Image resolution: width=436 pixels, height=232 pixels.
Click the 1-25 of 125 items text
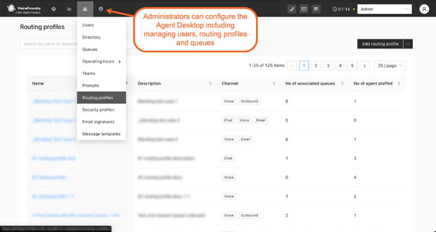pyautogui.click(x=267, y=66)
